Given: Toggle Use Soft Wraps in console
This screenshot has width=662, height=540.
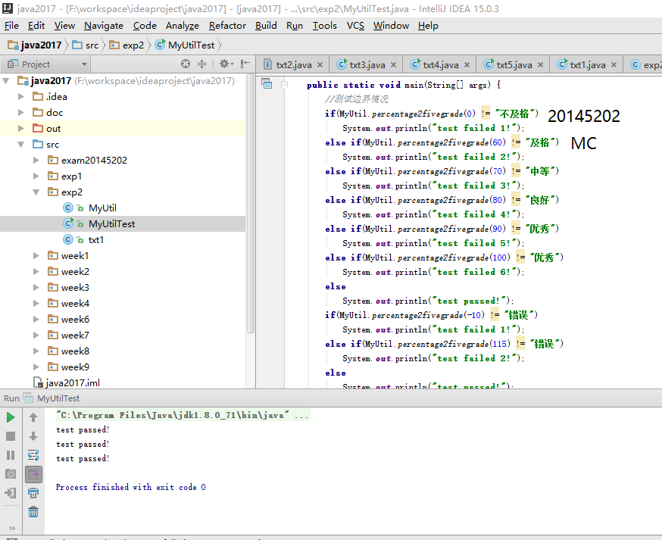Looking at the screenshot, I should tap(33, 454).
